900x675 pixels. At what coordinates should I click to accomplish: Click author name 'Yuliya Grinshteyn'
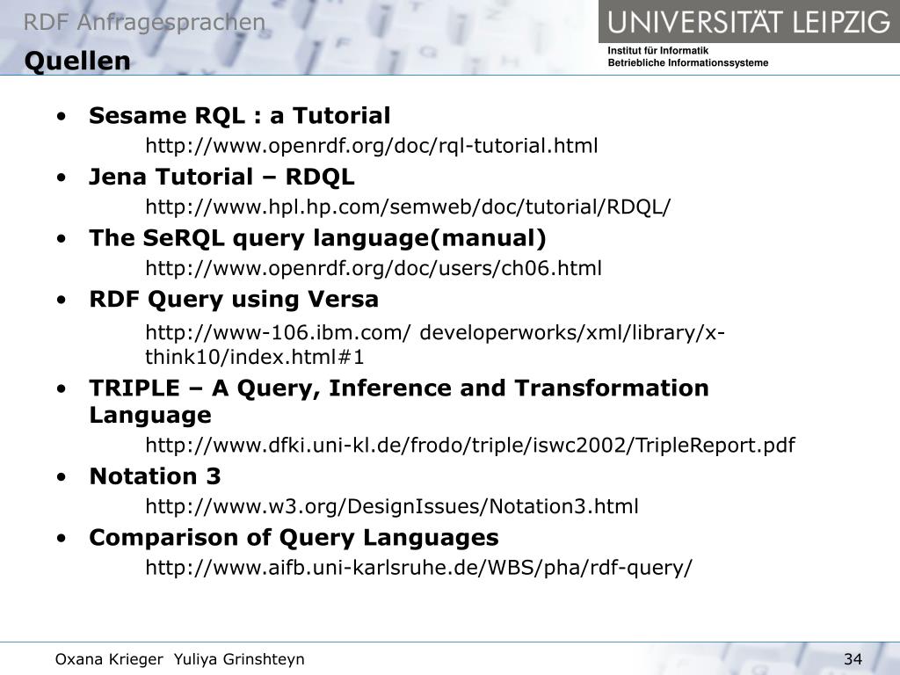(239, 659)
